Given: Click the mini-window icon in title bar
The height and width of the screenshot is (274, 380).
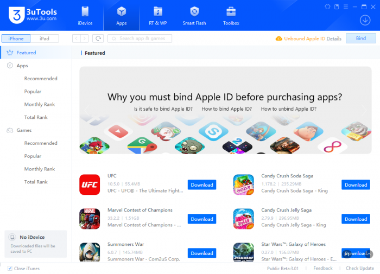Looking at the screenshot, I should pyautogui.click(x=337, y=7).
